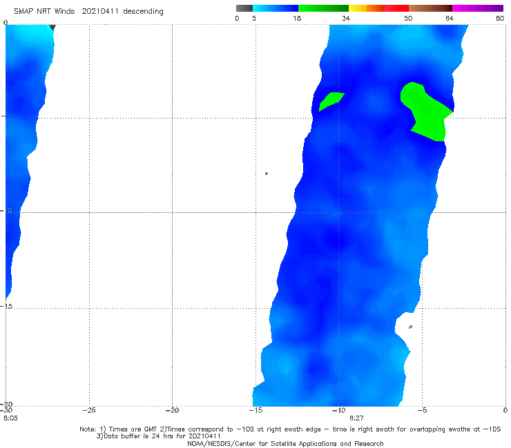Image resolution: width=511 pixels, height=448 pixels.
Task: Click the blue segment of the color bar
Action: point(276,8)
